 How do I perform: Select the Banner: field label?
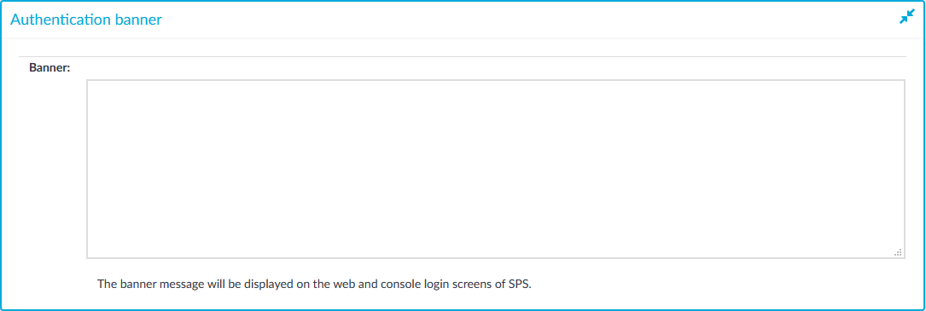(50, 68)
